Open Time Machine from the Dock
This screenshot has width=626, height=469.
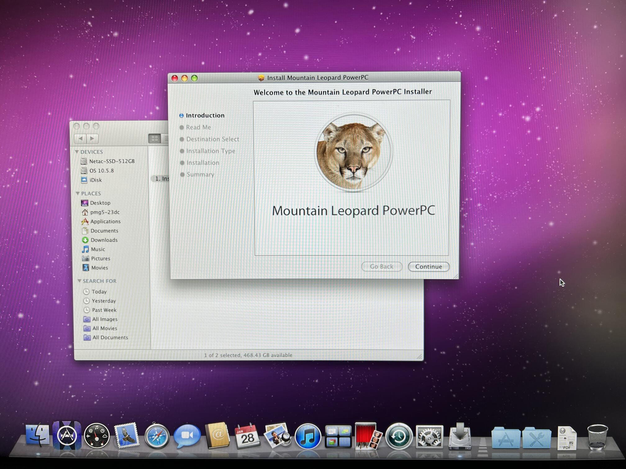click(x=399, y=436)
